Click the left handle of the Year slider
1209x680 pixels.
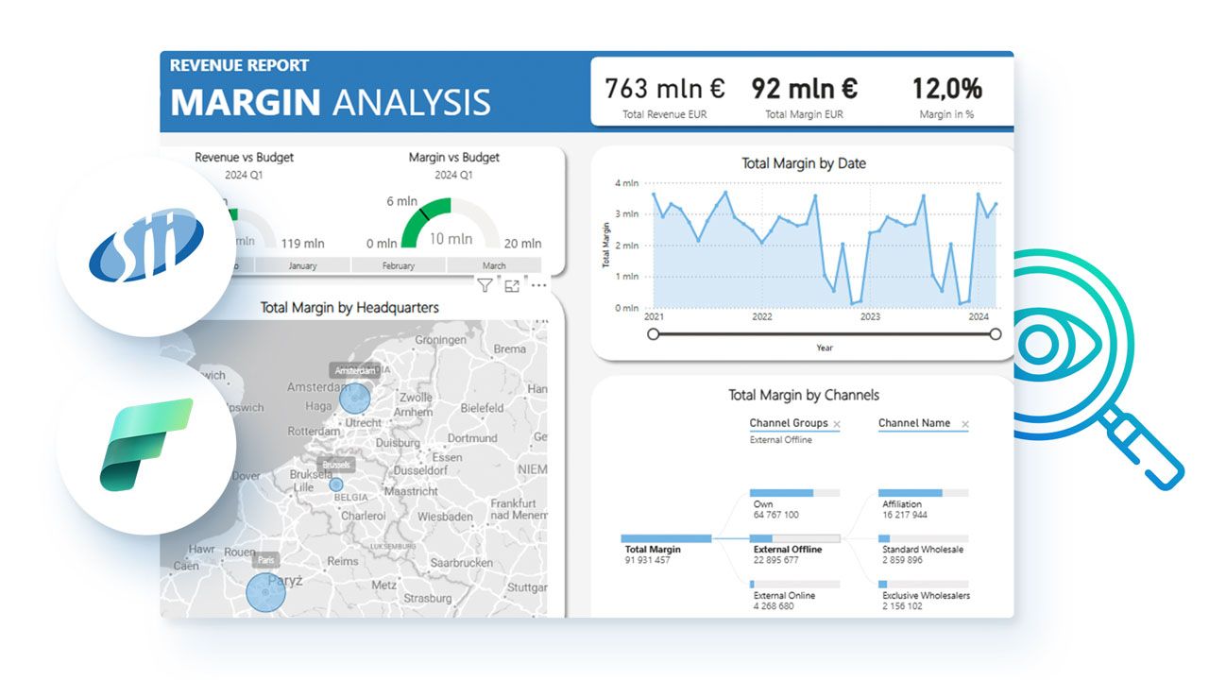pos(653,333)
